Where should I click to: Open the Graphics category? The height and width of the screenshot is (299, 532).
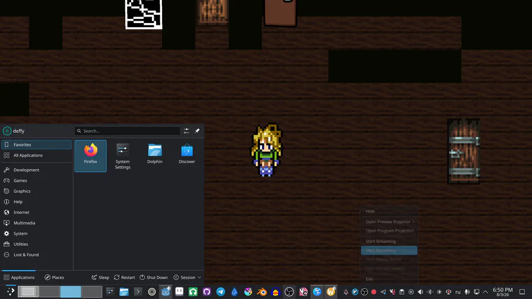pos(37,191)
